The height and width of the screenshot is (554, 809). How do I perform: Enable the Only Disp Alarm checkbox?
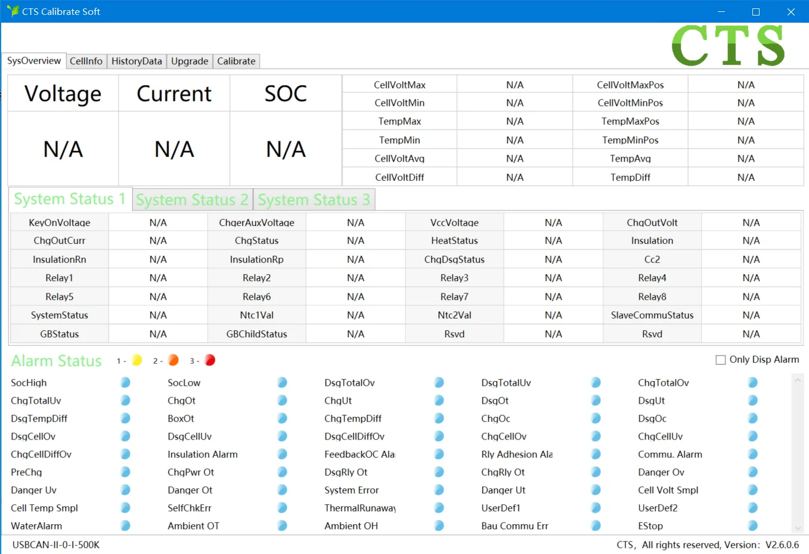(x=721, y=360)
